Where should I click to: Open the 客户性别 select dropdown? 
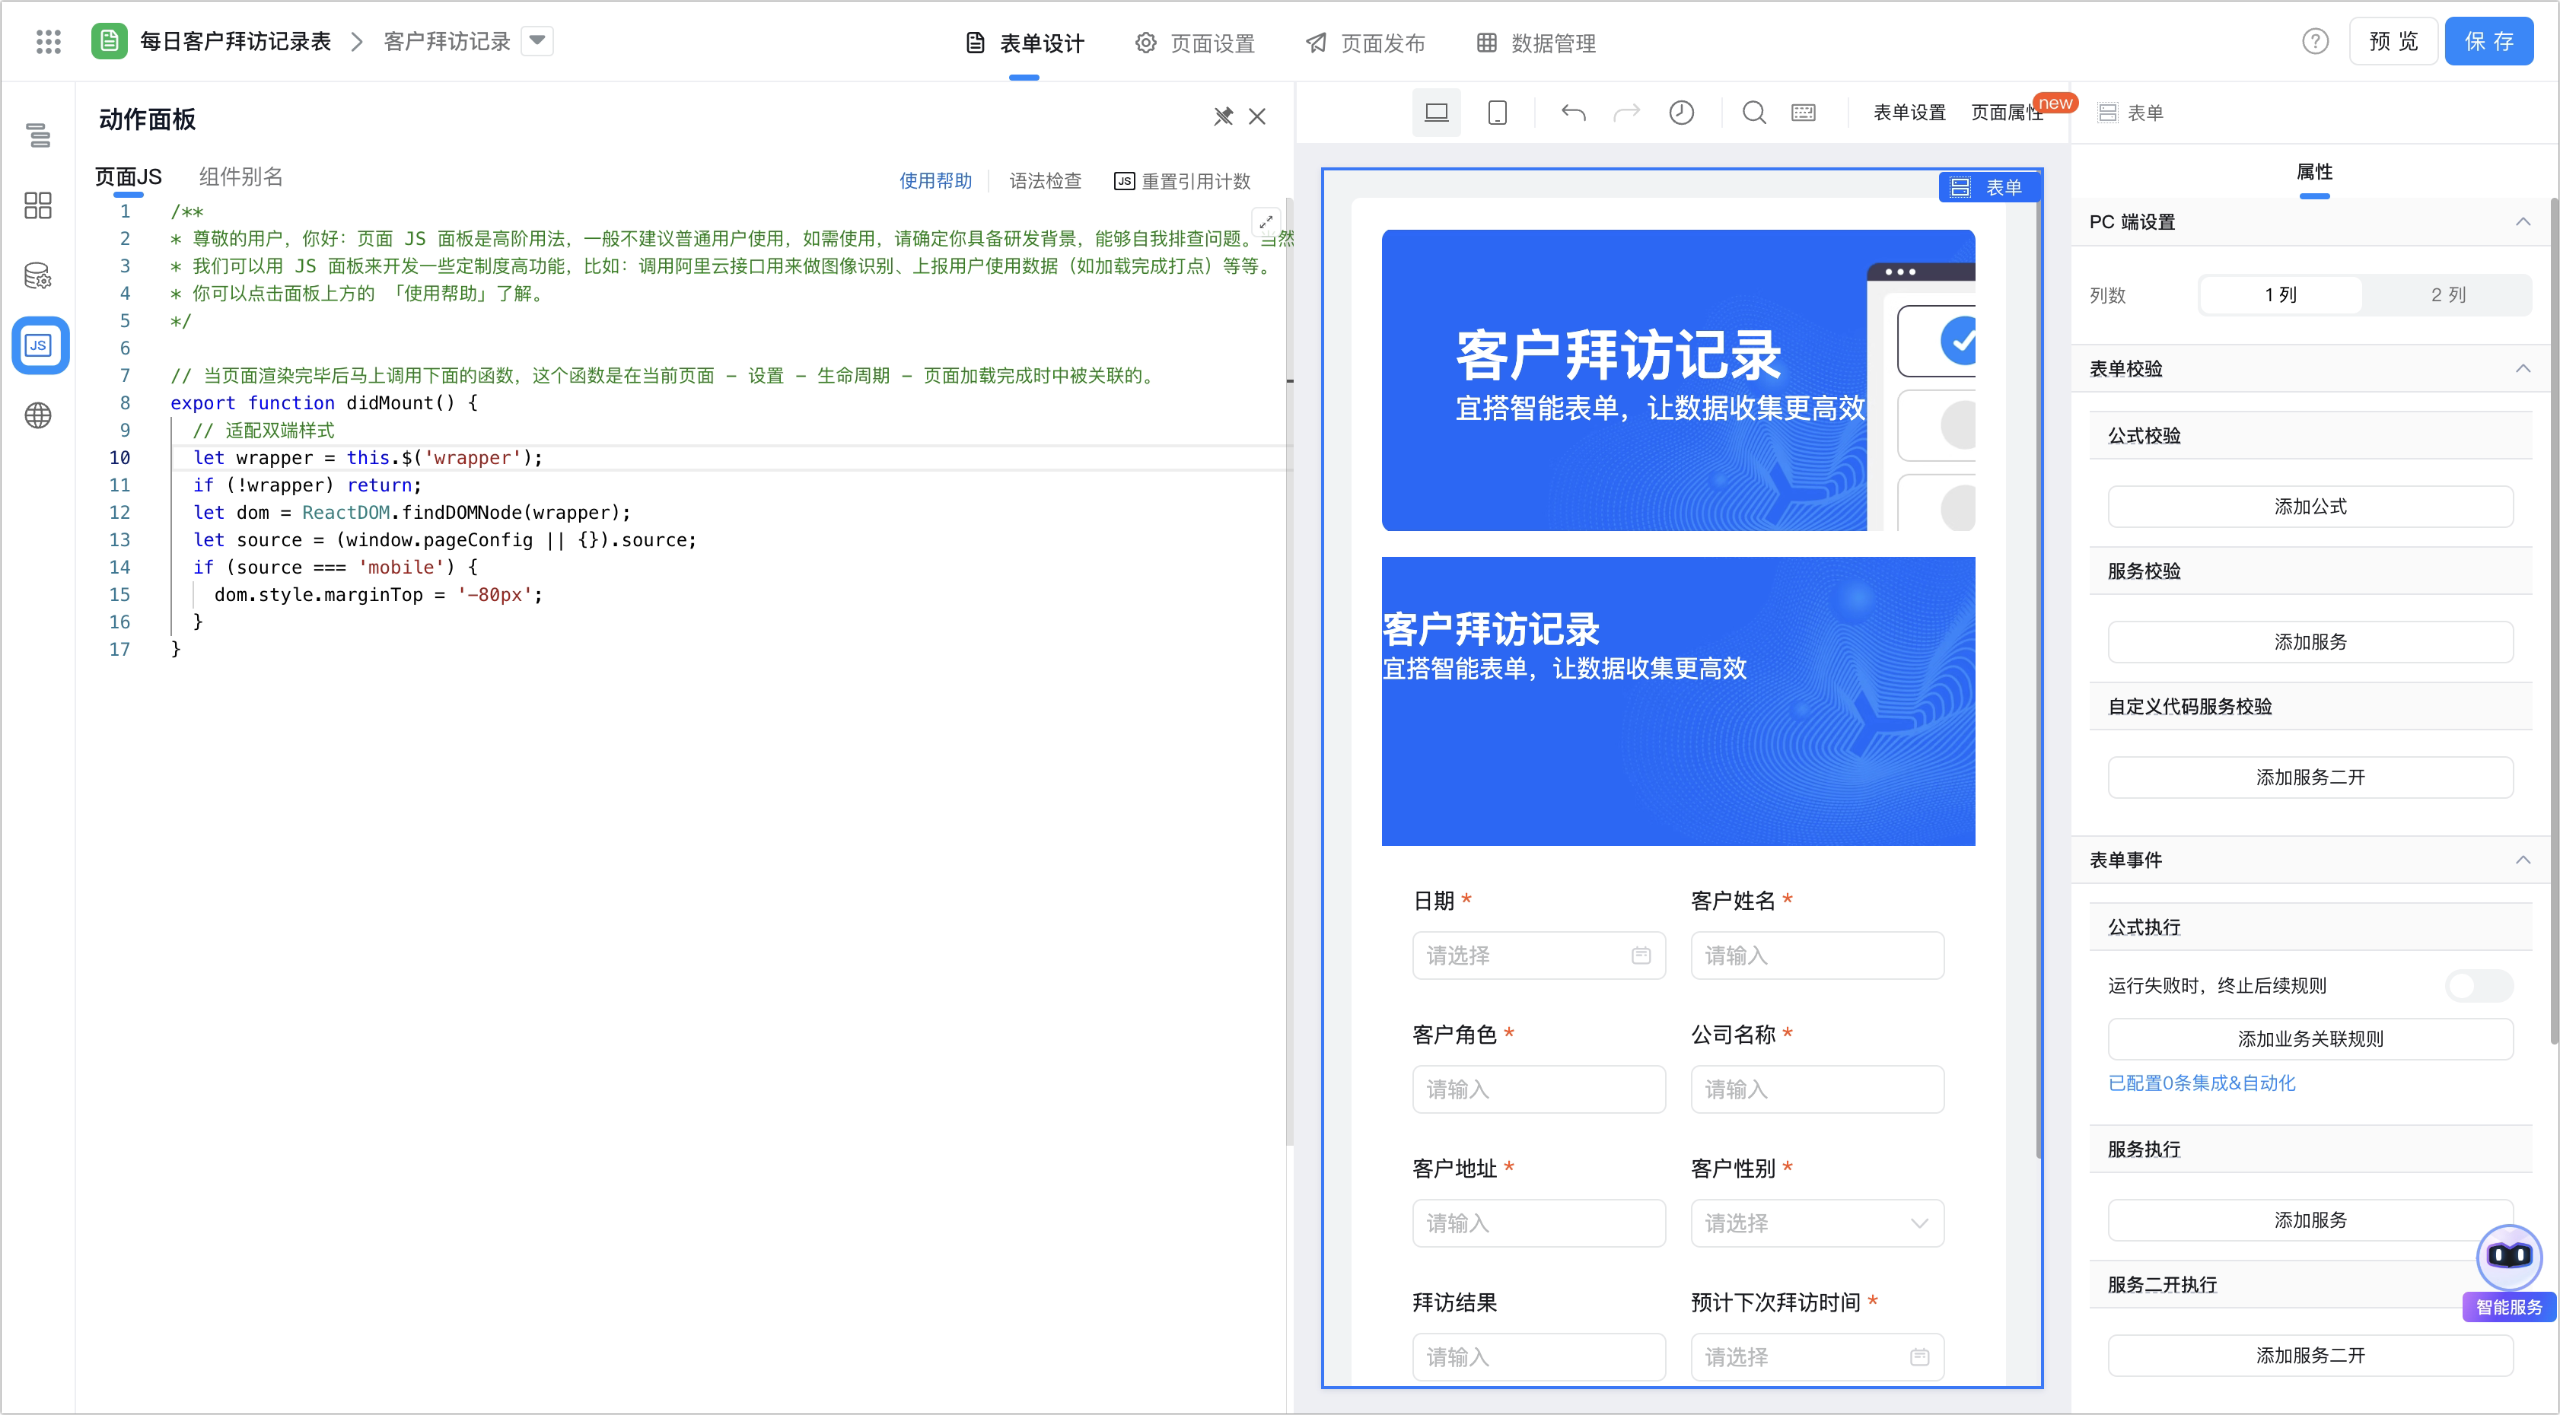click(x=1817, y=1223)
